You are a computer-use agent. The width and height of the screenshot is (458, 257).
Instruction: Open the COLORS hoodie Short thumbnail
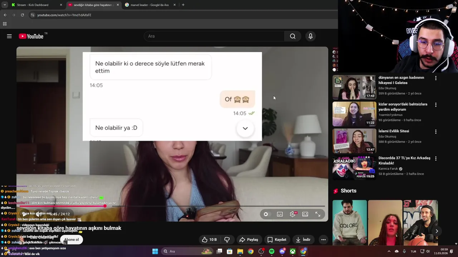click(x=350, y=223)
